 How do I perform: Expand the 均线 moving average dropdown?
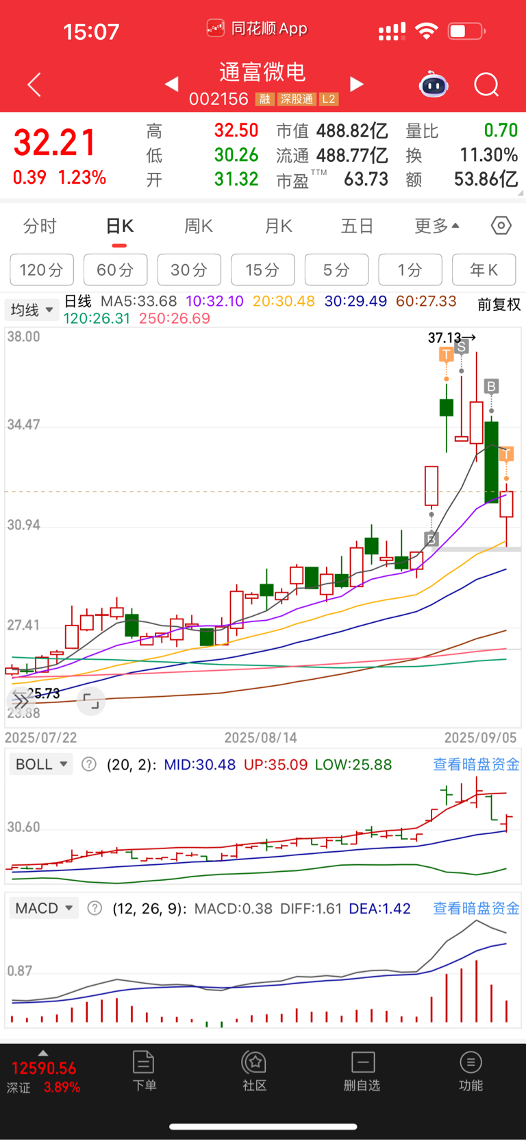[32, 310]
